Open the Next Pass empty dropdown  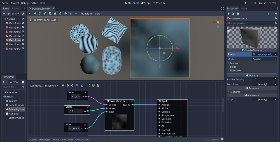click(x=265, y=84)
